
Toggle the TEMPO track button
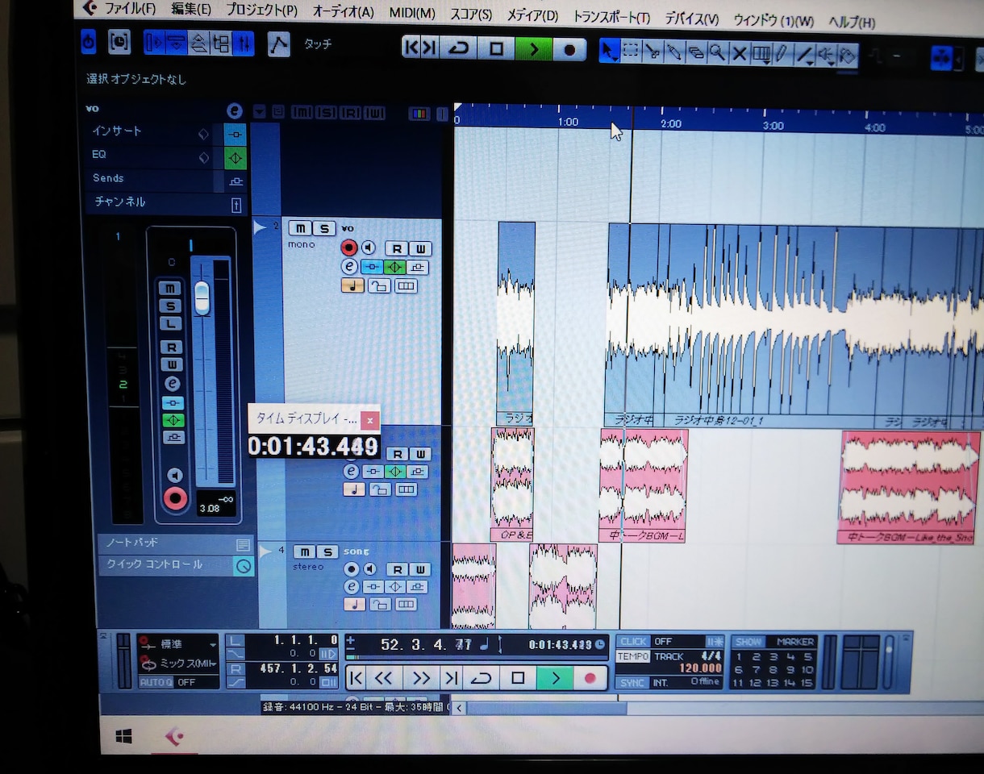pyautogui.click(x=633, y=656)
